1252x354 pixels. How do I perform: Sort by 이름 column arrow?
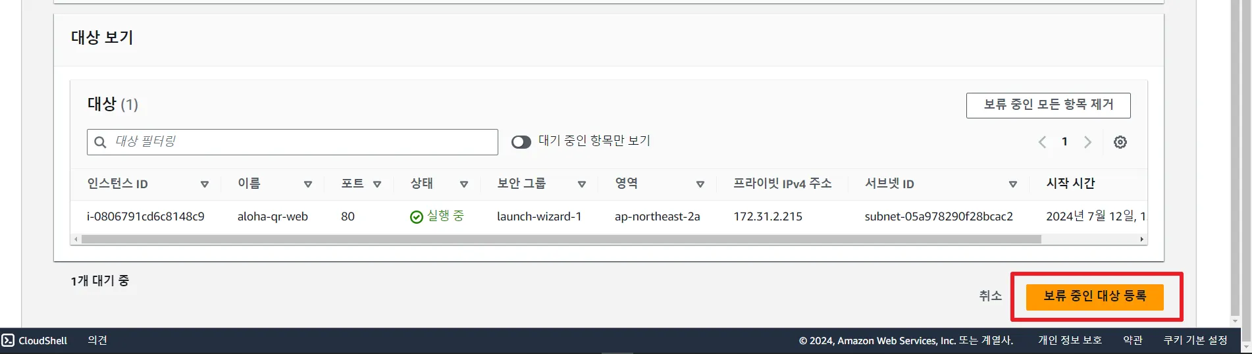click(307, 184)
